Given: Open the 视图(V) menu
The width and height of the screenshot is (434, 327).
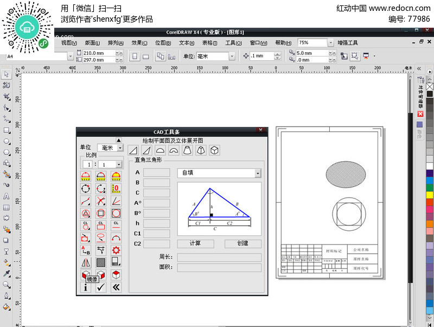Looking at the screenshot, I should point(69,43).
